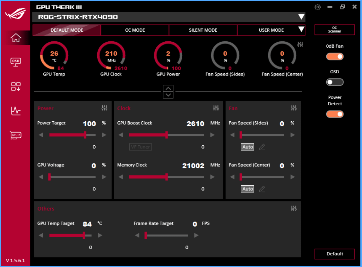Viewport: 362px width, 267px height.
Task: Increase Memory Clock with the right arrow
Action: [x=212, y=177]
